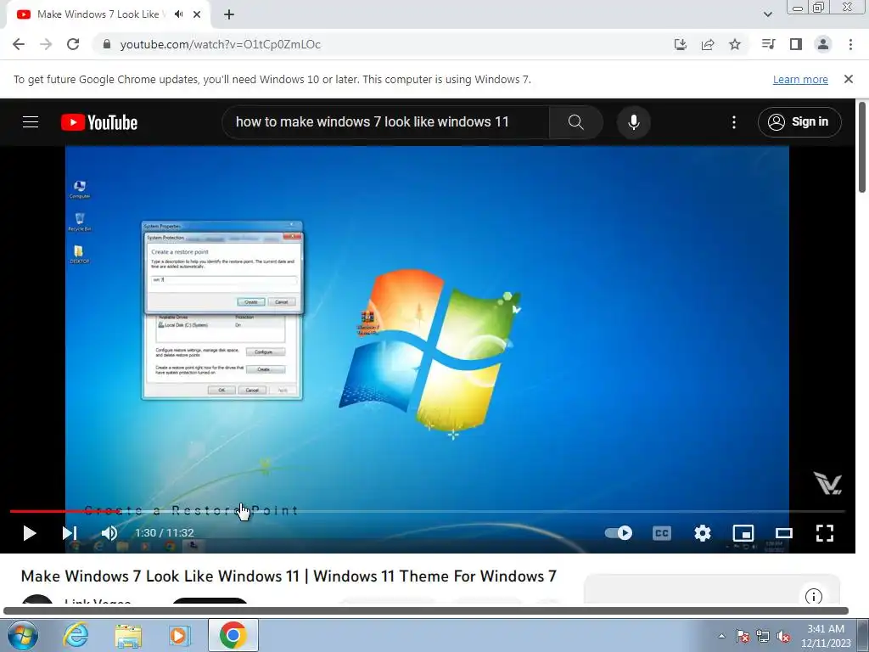Image resolution: width=869 pixels, height=652 pixels.
Task: Open a new tab with plus button
Action: (229, 14)
